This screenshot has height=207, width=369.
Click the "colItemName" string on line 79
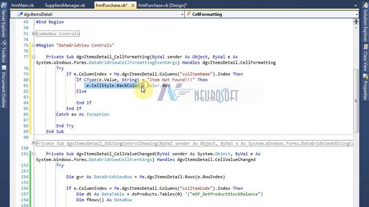point(196,74)
